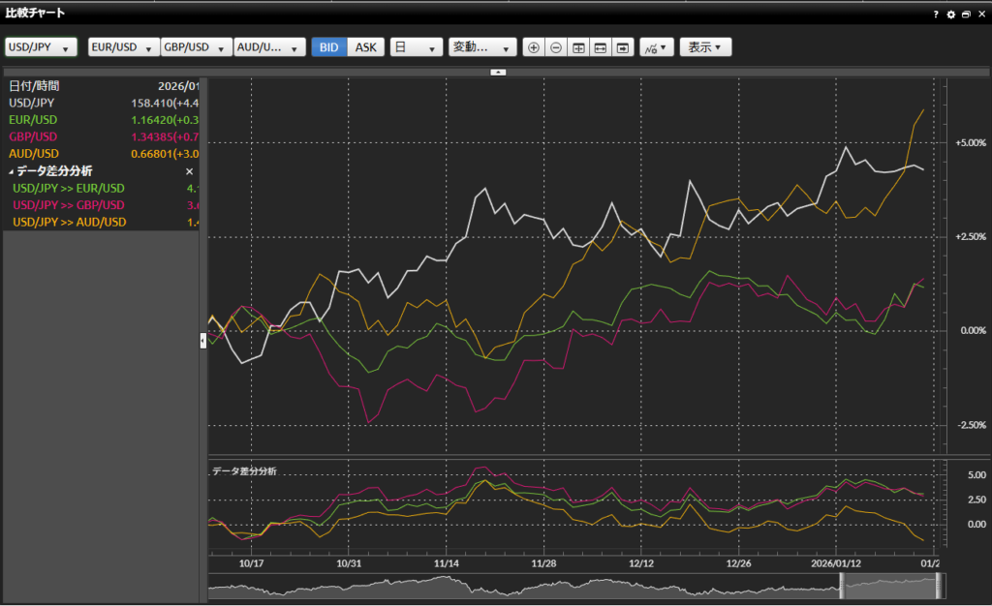Click the settings gear icon in title bar

[x=950, y=15]
